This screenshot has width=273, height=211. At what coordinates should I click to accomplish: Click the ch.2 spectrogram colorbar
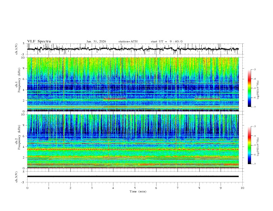click(x=249, y=145)
